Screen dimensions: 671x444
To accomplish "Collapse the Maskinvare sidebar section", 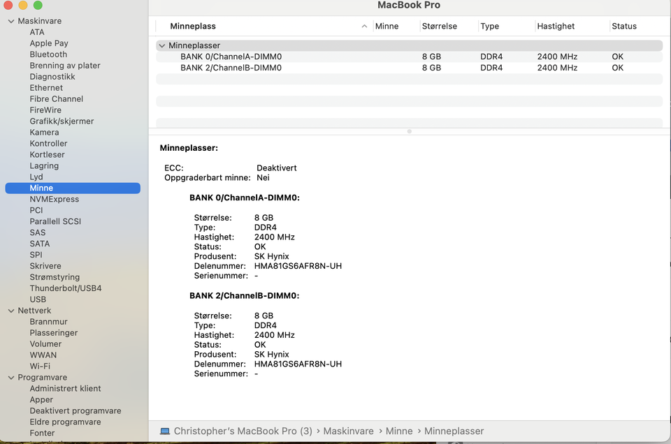I will [x=11, y=21].
